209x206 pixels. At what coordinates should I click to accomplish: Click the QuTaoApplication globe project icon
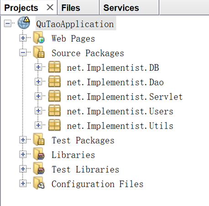(24, 22)
